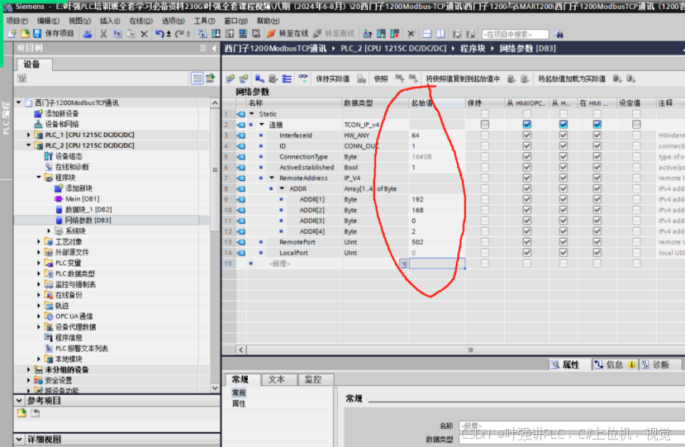
Task: Click the Start simulation icon
Action: tap(243, 34)
